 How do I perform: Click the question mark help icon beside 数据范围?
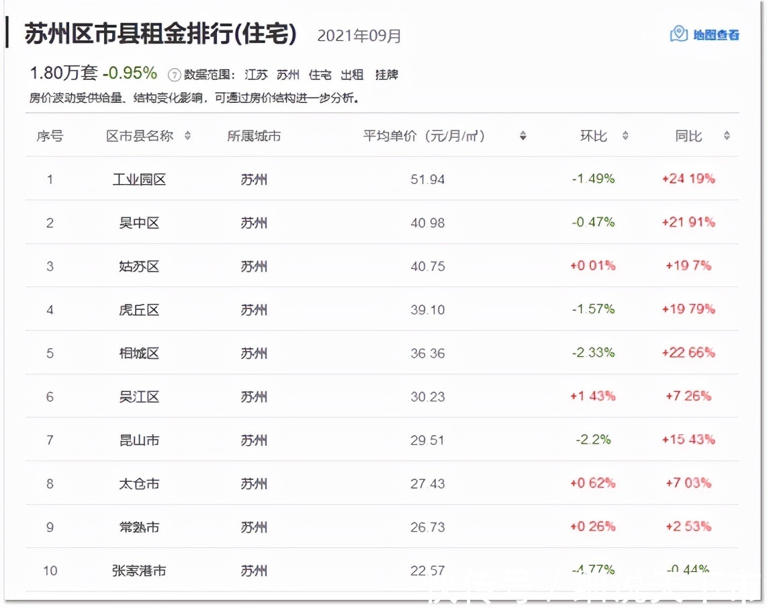pyautogui.click(x=174, y=75)
